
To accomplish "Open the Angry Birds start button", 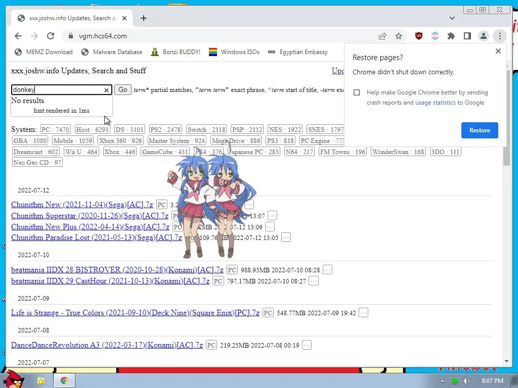I will 13,379.
